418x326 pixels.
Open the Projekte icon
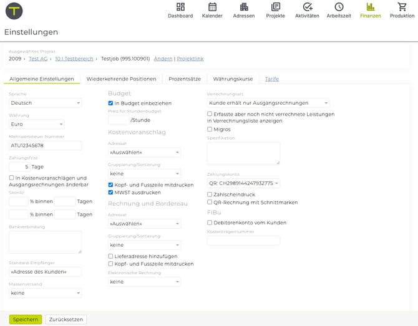(x=275, y=7)
